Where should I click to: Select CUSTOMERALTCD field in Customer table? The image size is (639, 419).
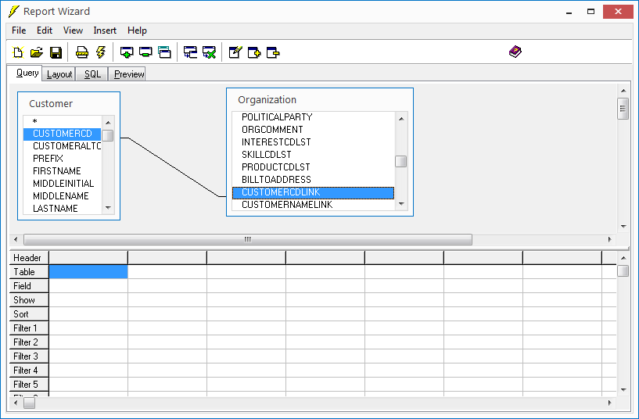tap(63, 146)
